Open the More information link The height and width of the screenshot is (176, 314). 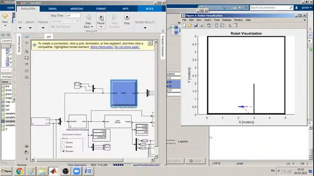[x=102, y=47]
